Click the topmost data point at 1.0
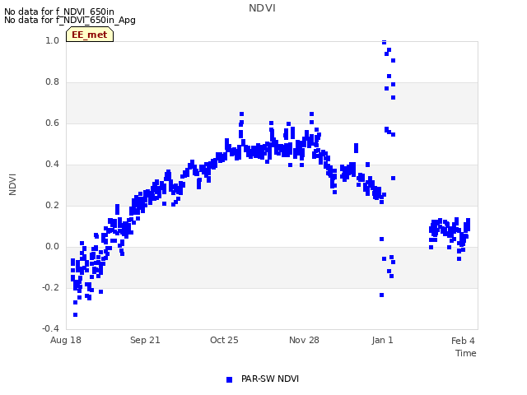Image resolution: width=527 pixels, height=395 pixels. pos(385,42)
